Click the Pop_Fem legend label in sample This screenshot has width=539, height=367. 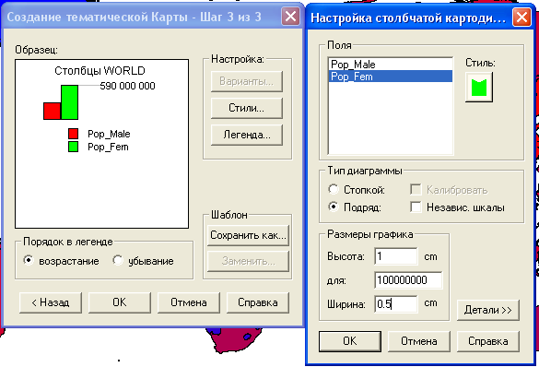coord(108,147)
